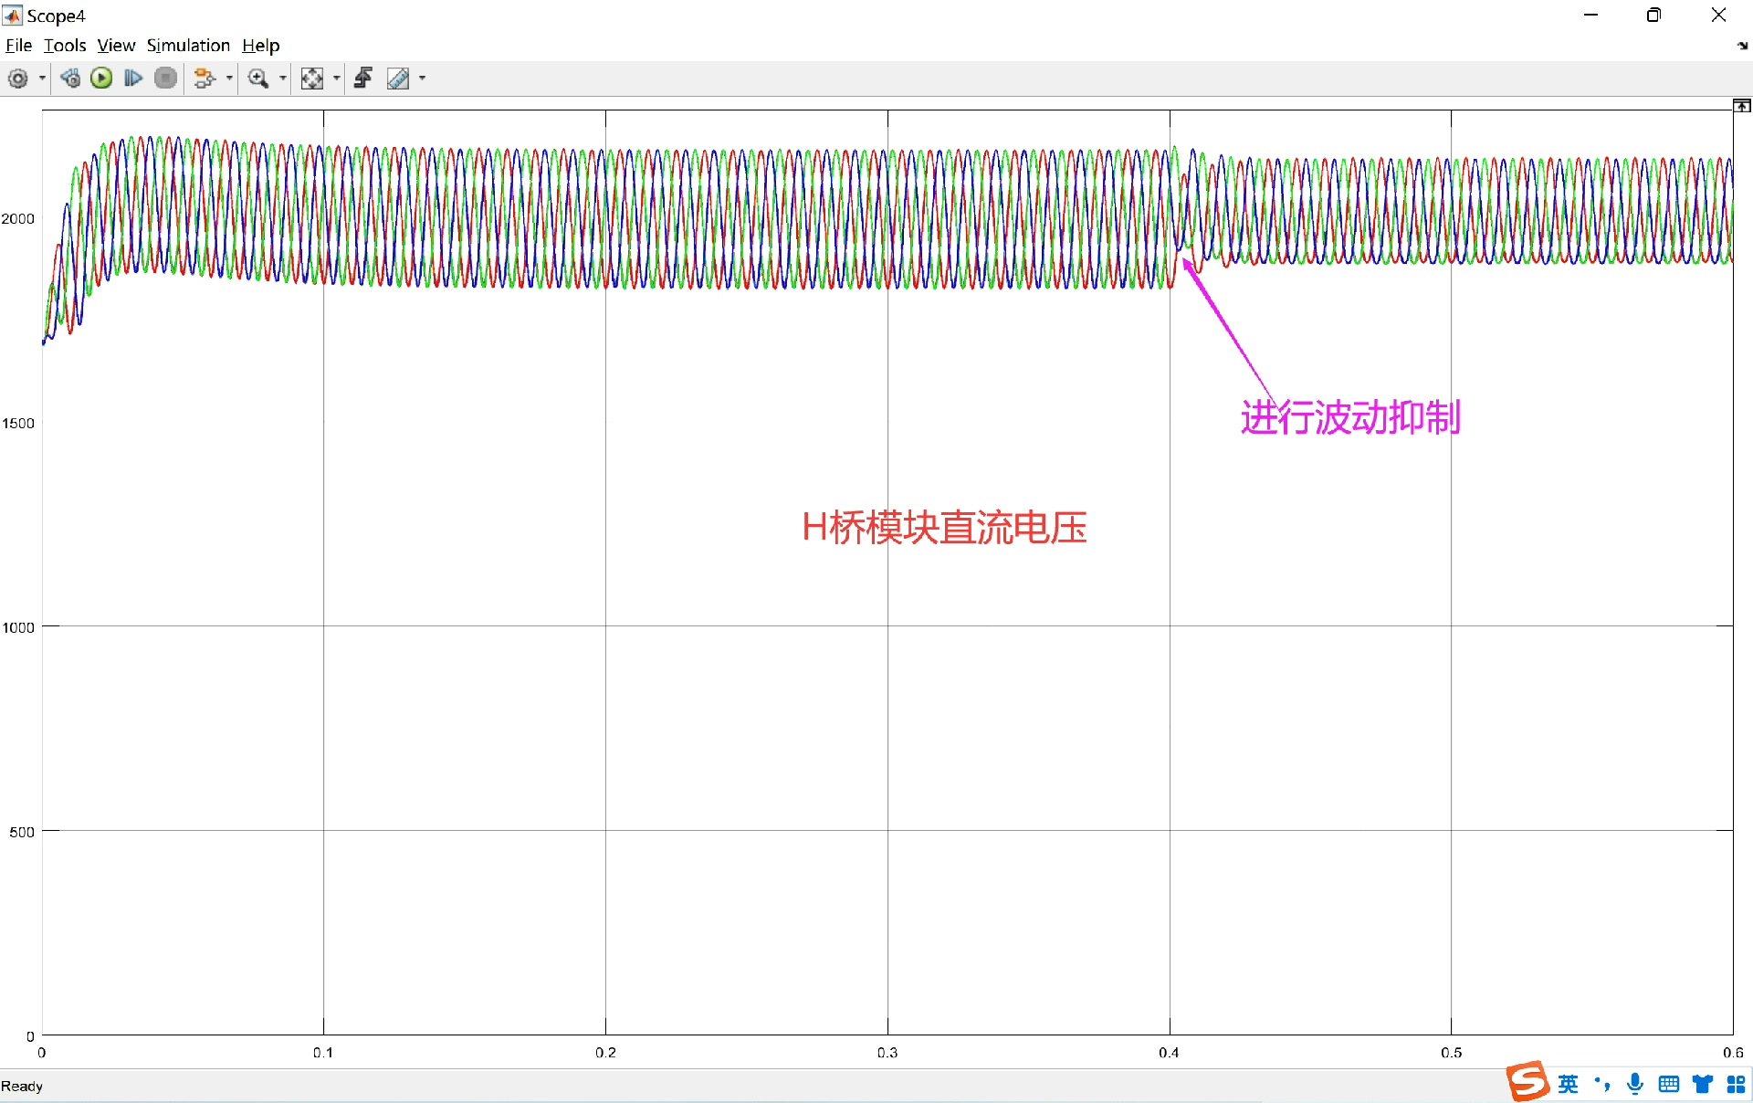The height and width of the screenshot is (1103, 1753).
Task: Toggle the Cursor Measurements ruler icon
Action: pos(398,79)
